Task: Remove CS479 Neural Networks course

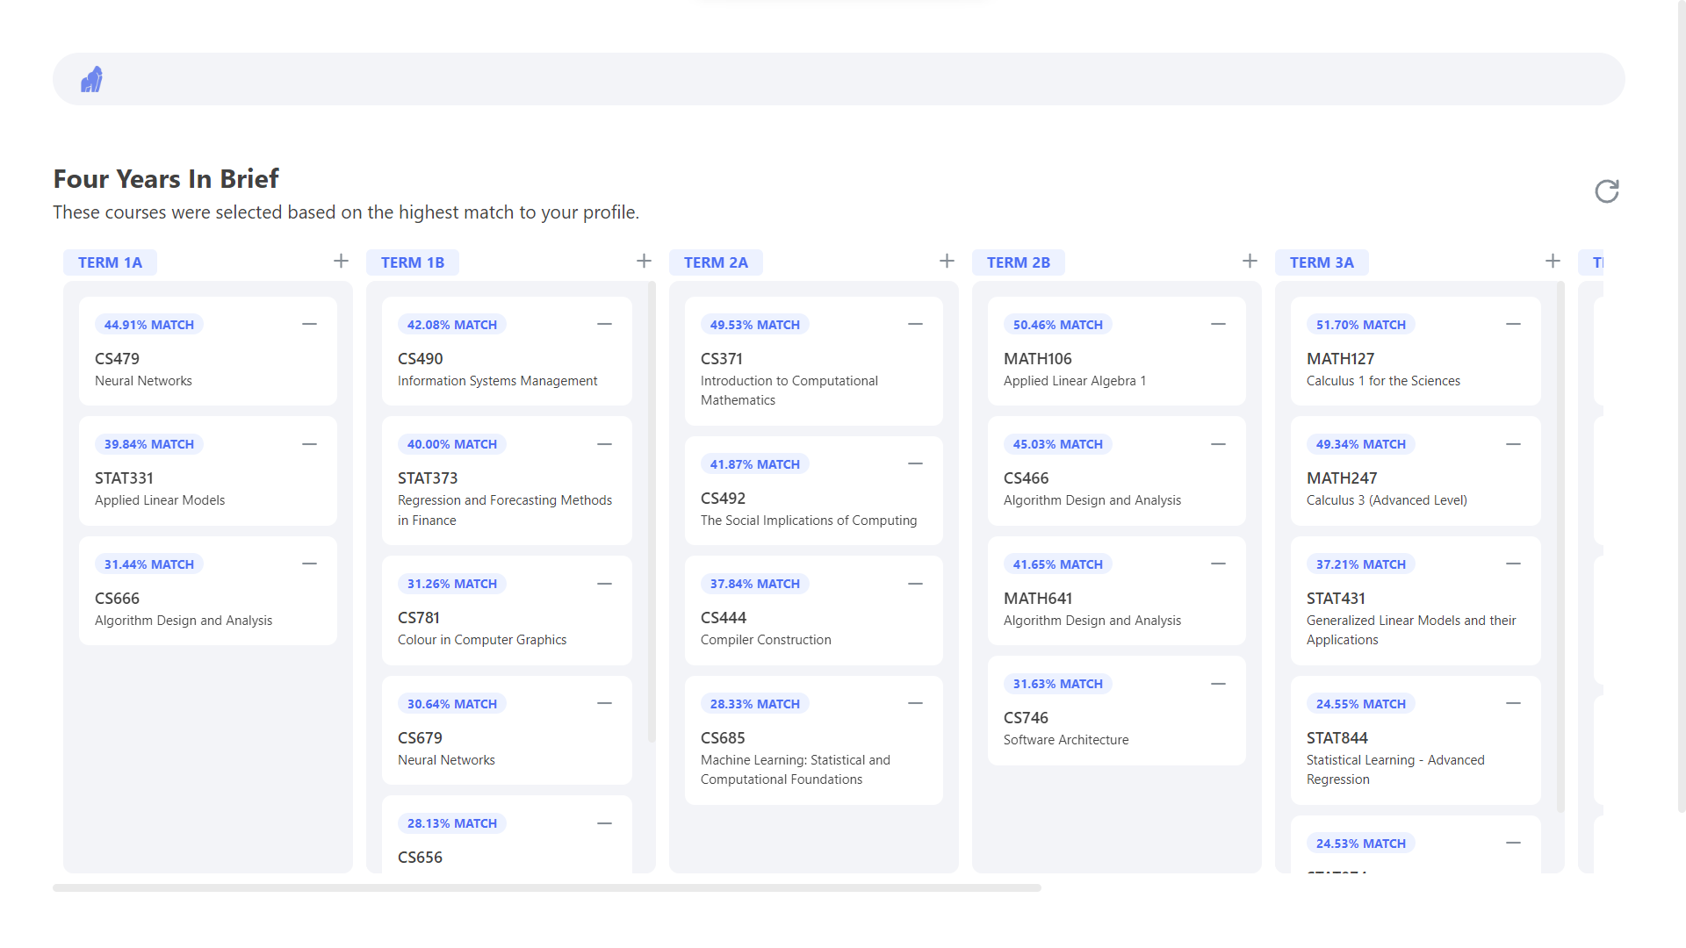Action: pos(309,324)
